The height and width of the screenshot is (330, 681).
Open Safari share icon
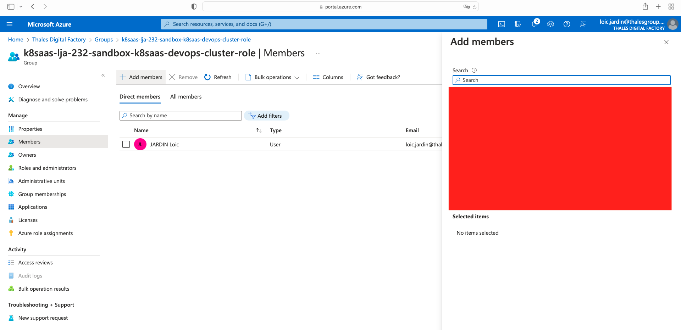[x=645, y=6]
